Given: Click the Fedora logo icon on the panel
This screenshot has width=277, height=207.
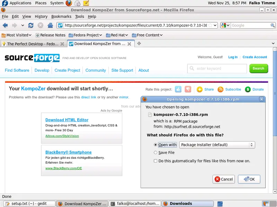Looking at the screenshot, I should (x=5, y=3).
